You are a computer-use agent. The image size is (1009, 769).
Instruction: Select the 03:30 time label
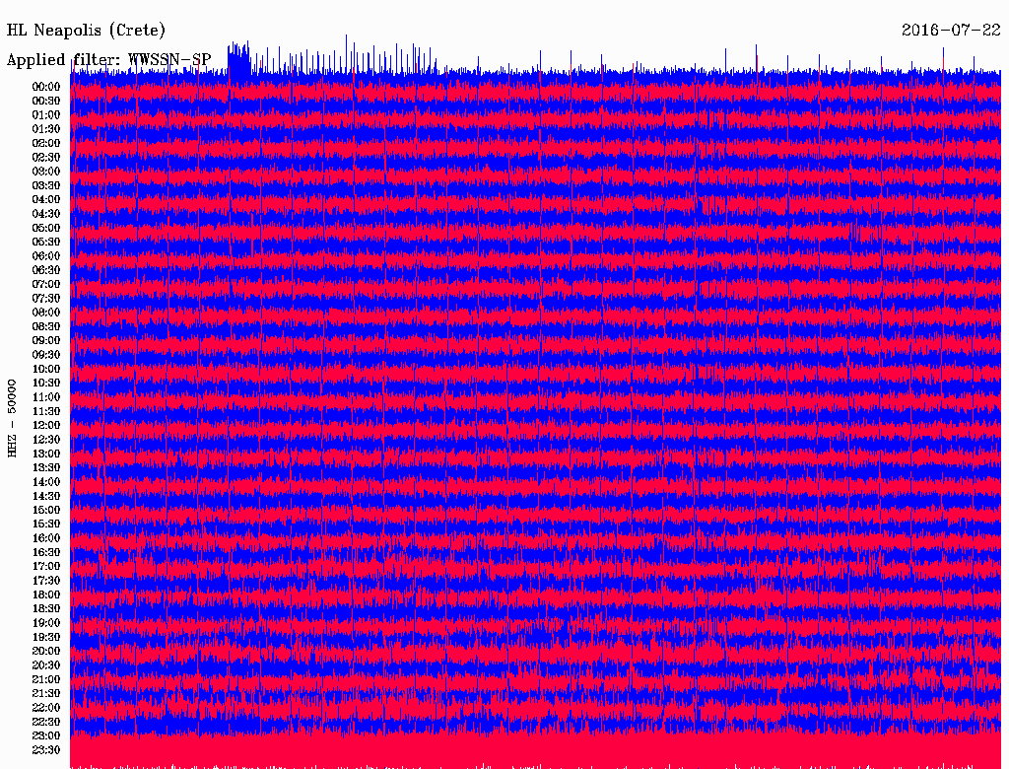(x=46, y=185)
